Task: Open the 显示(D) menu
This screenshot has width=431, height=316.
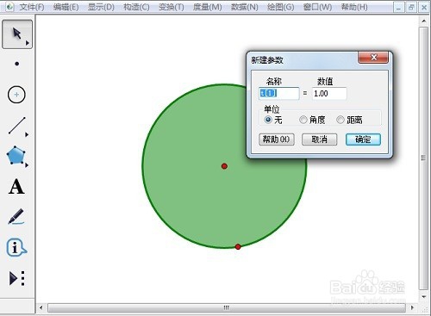Action: [x=101, y=7]
